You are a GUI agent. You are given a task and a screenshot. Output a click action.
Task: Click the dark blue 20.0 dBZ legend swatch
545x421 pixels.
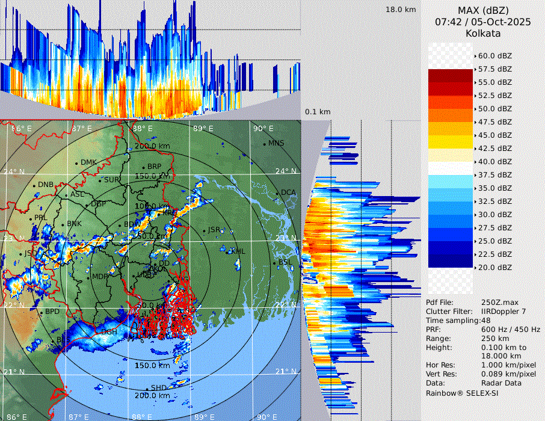point(451,260)
